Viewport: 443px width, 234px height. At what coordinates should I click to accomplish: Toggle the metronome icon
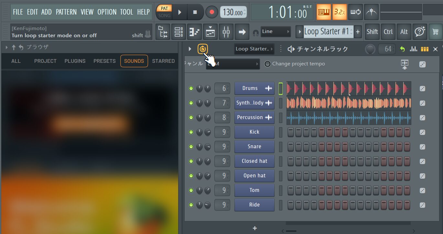click(x=371, y=12)
